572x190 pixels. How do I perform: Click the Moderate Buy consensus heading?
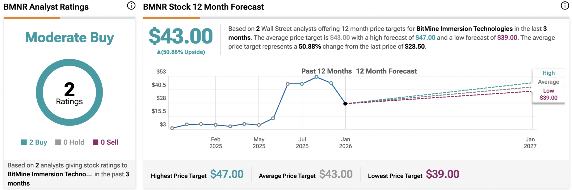click(70, 37)
